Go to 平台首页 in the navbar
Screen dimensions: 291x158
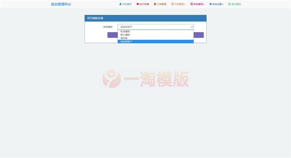point(125,4)
